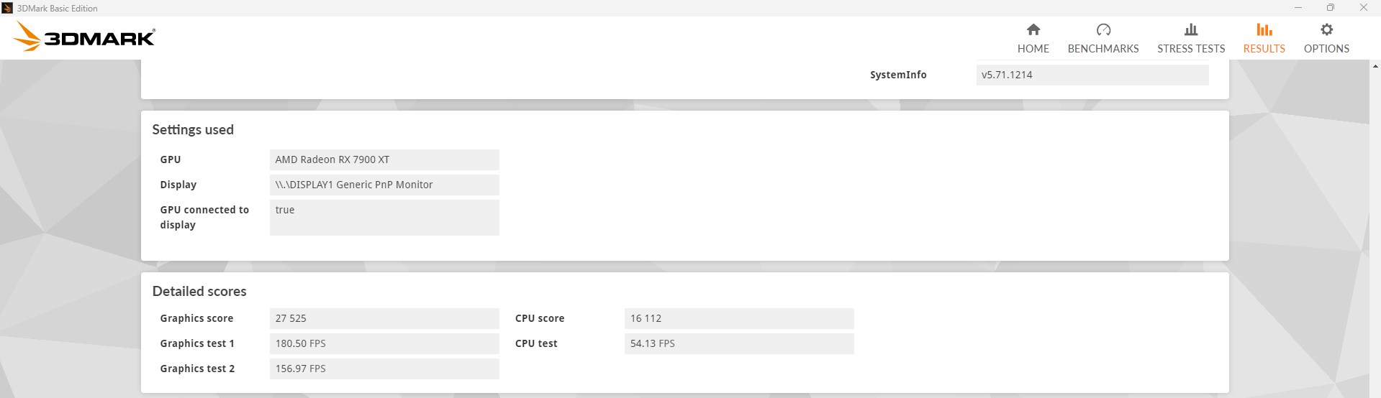Viewport: 1381px width, 398px height.
Task: Select the orange Results icon
Action: tap(1264, 30)
